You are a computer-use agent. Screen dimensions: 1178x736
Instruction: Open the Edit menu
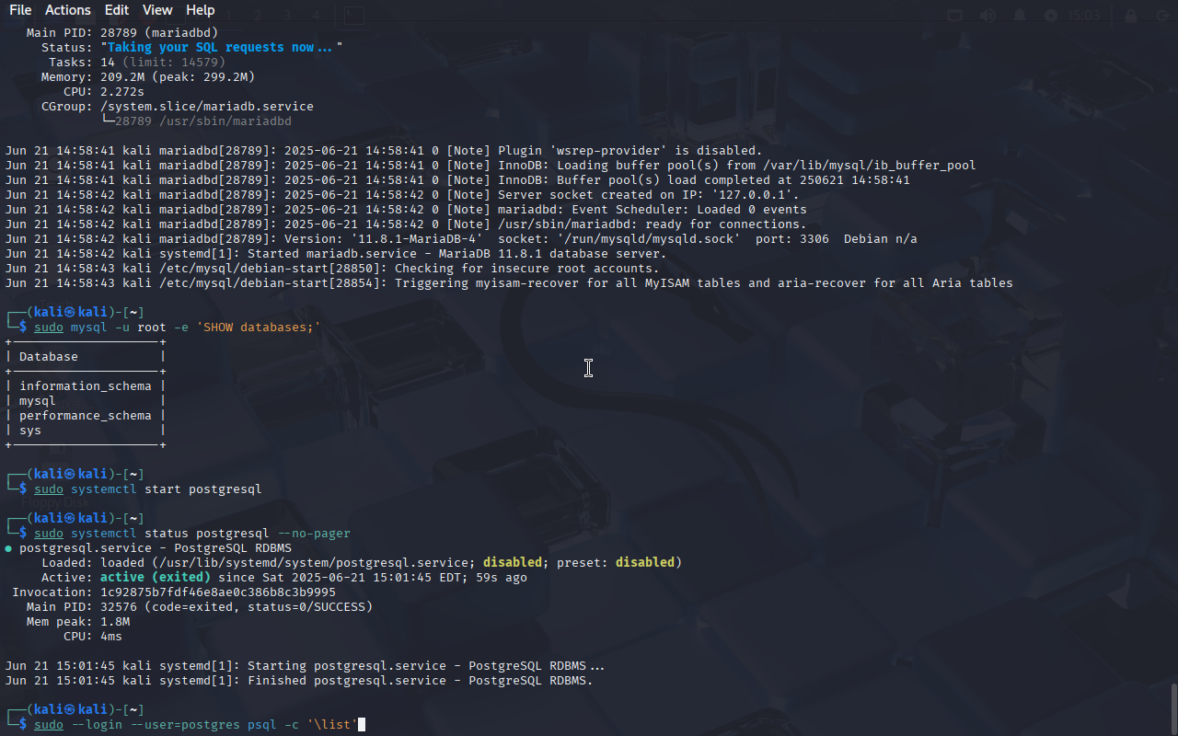[x=117, y=10]
